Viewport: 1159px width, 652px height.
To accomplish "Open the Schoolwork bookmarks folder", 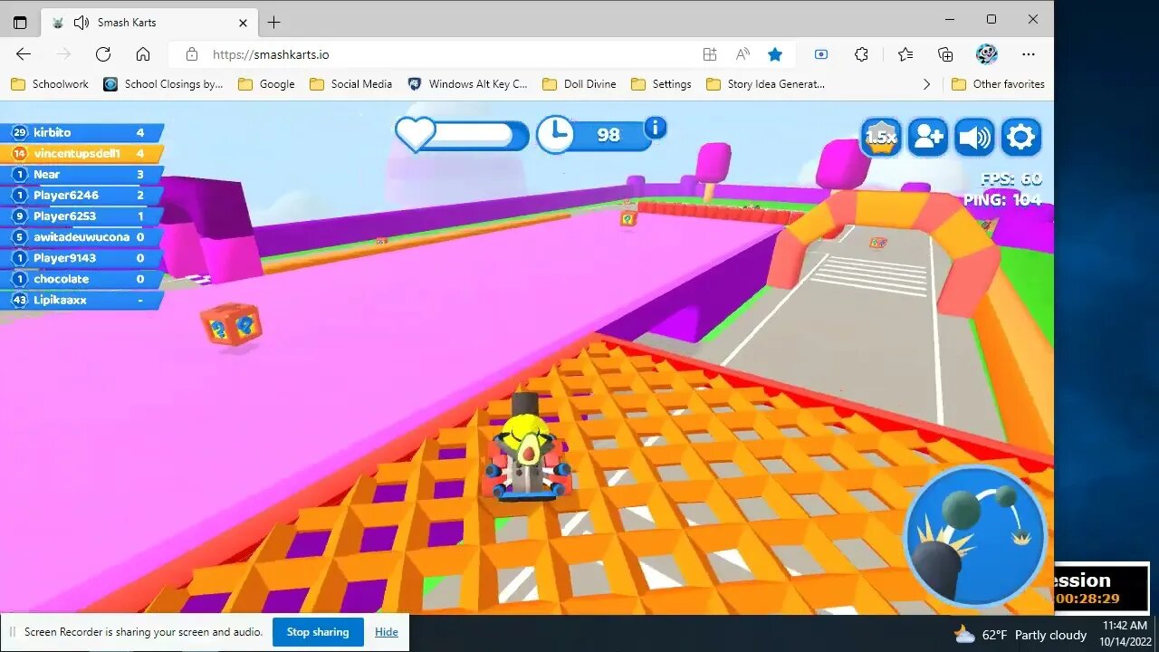I will tap(50, 84).
